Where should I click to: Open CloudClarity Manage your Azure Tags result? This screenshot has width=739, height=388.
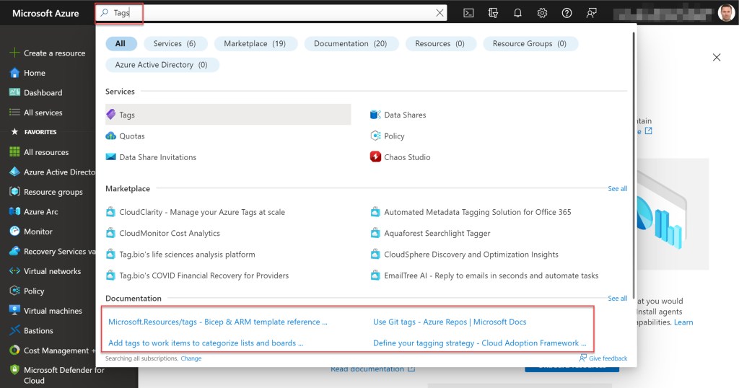click(202, 213)
